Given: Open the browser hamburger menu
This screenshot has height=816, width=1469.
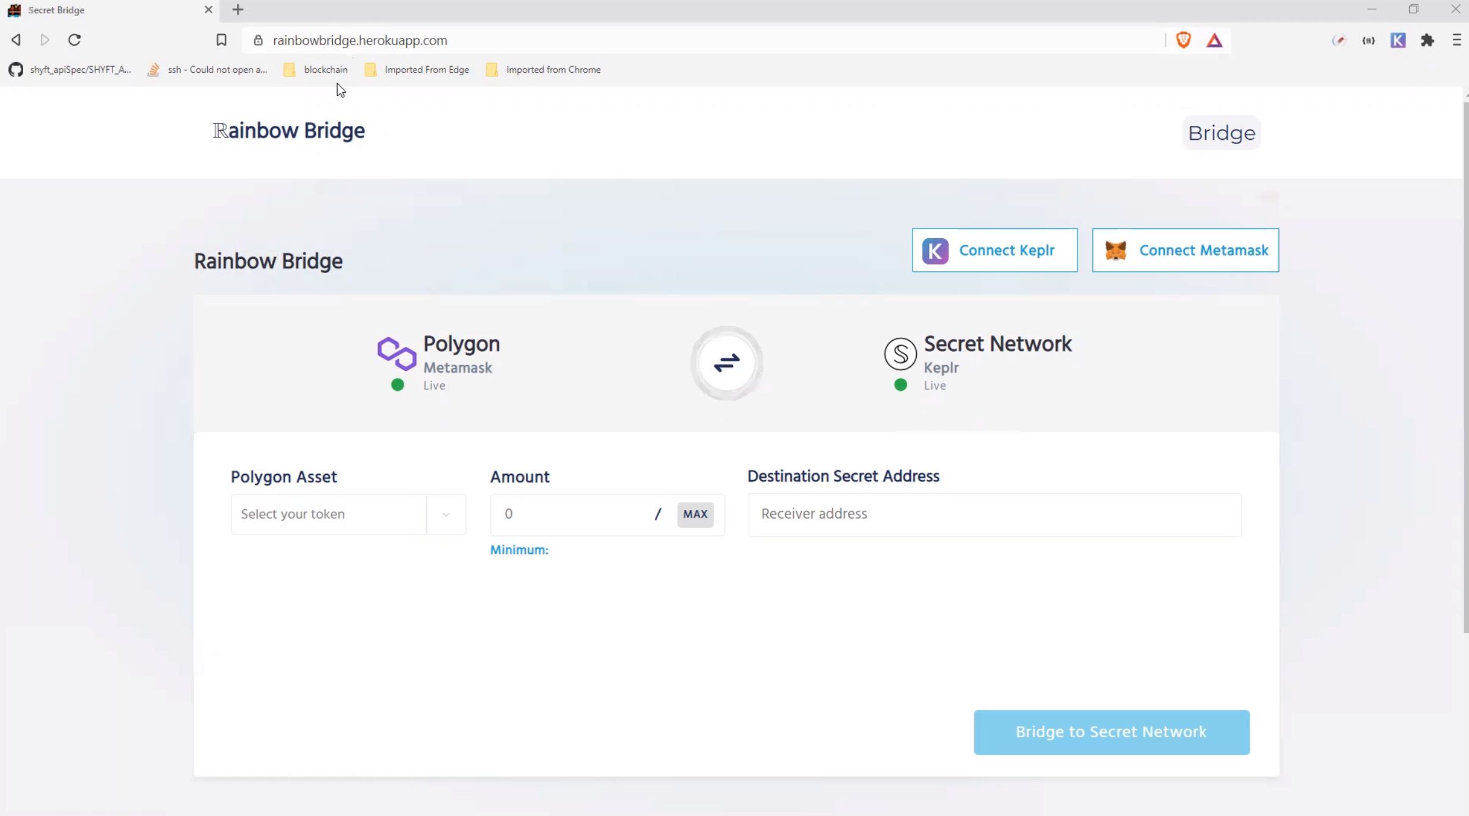Looking at the screenshot, I should click(x=1457, y=40).
